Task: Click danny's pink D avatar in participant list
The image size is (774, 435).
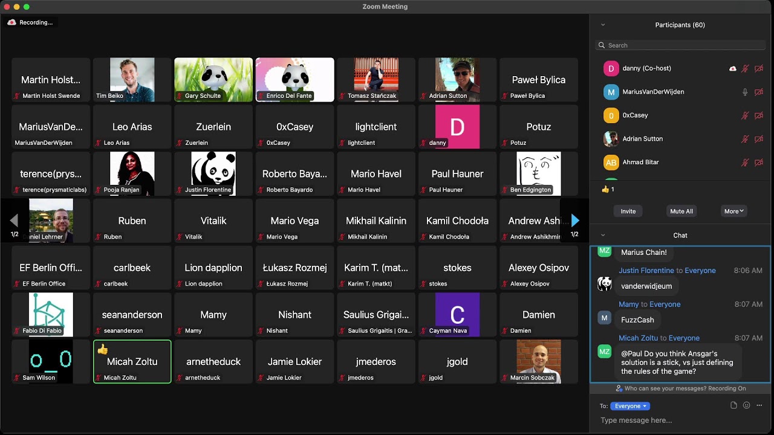Action: (611, 68)
